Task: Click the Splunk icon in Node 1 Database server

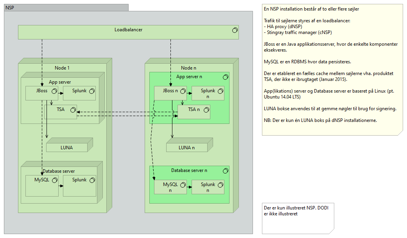Action: click(x=92, y=180)
